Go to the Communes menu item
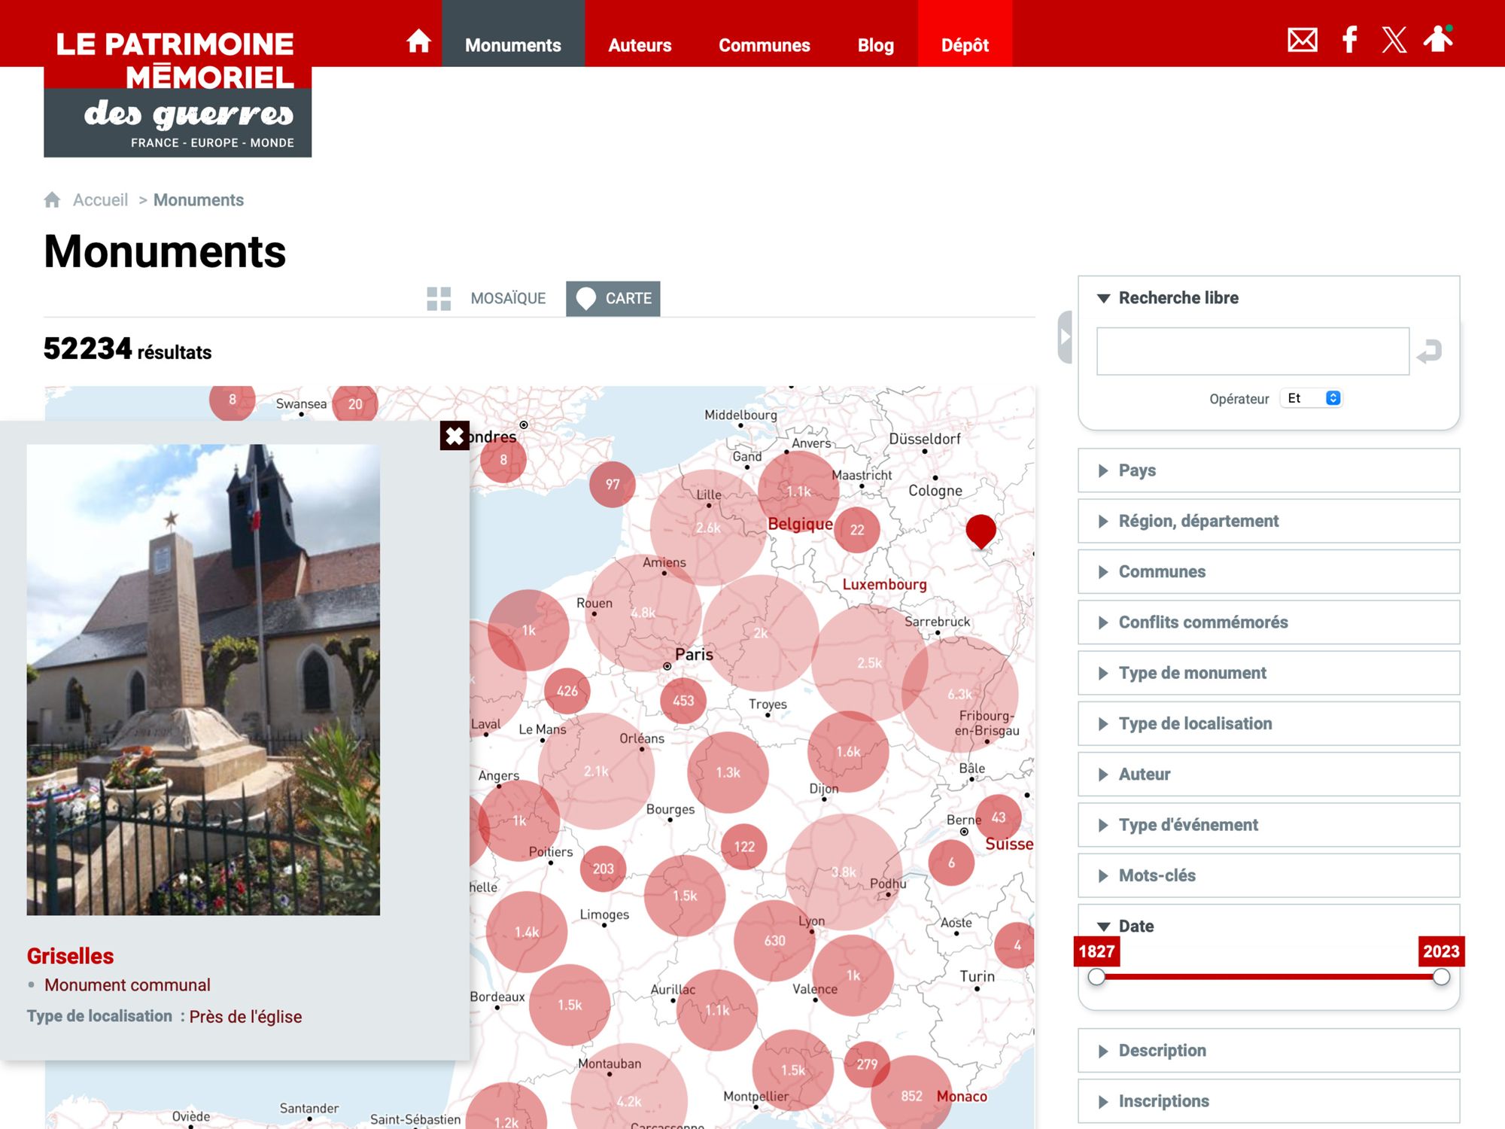This screenshot has width=1505, height=1129. 764,45
